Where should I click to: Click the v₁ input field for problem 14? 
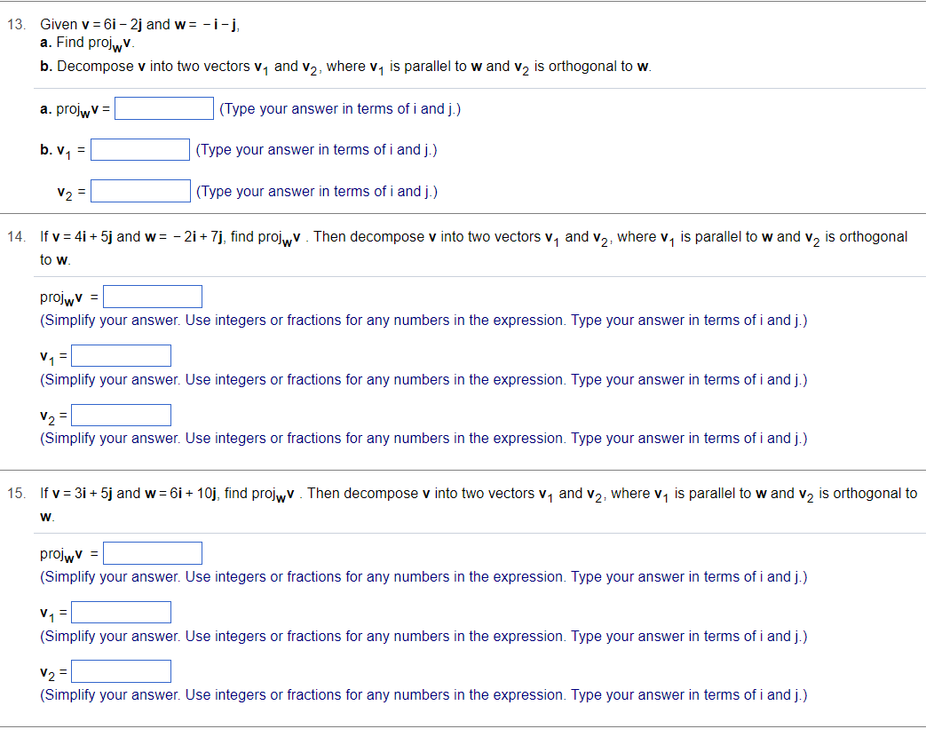click(121, 355)
